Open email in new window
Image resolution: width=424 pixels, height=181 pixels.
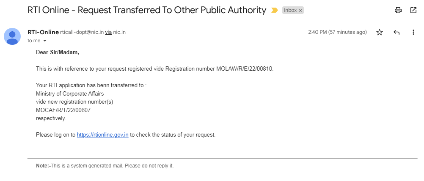(x=413, y=10)
